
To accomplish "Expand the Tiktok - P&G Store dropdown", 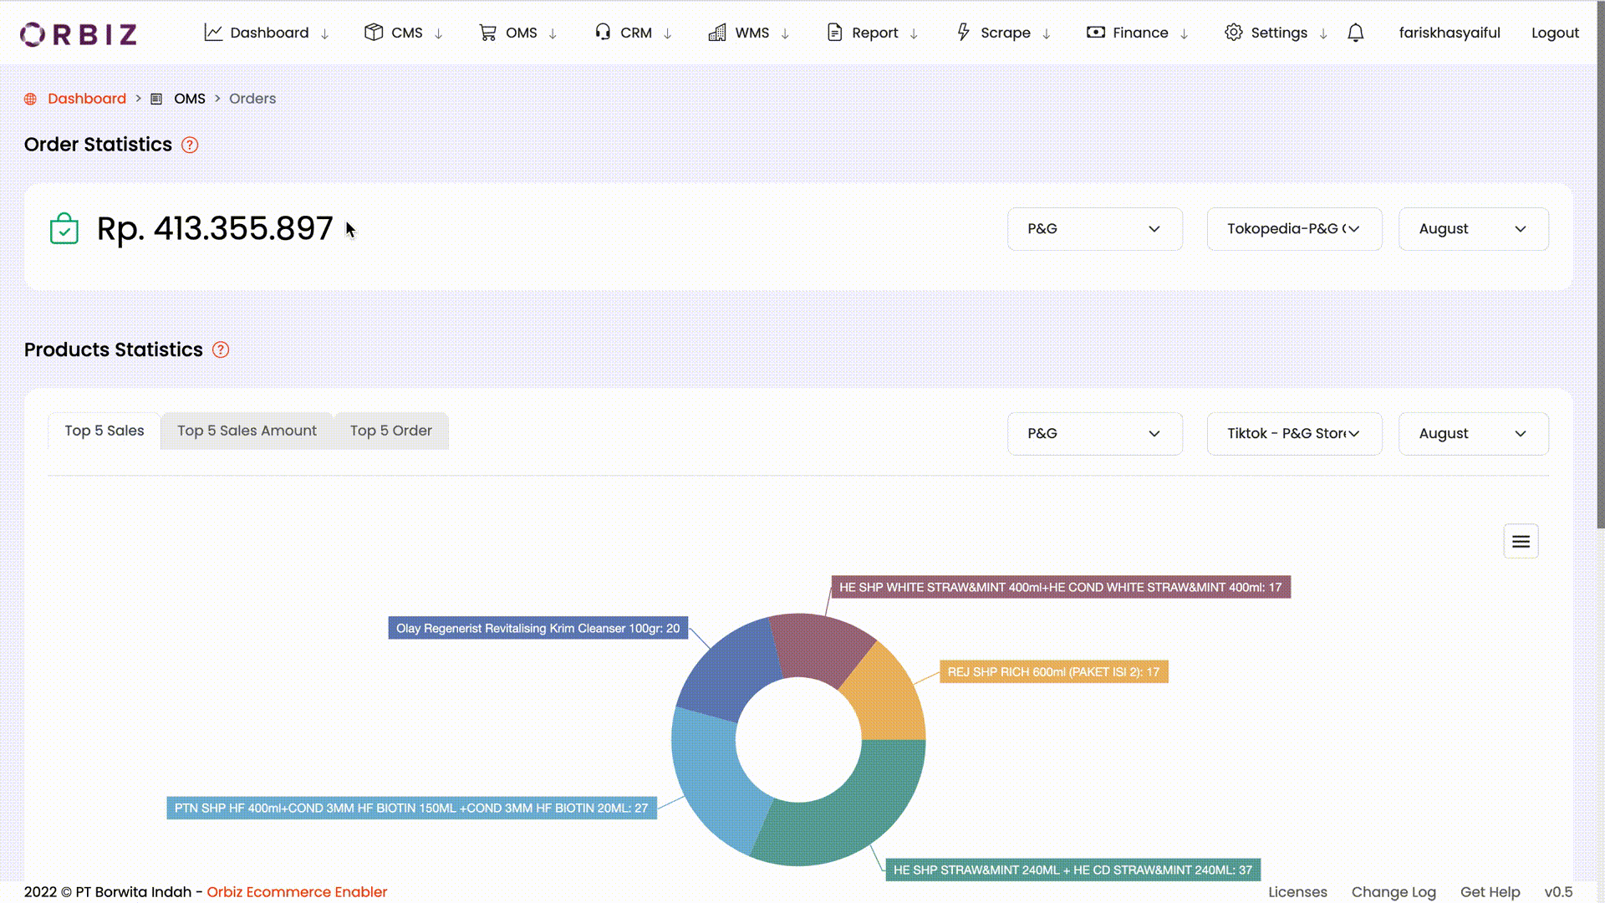I will [1293, 434].
